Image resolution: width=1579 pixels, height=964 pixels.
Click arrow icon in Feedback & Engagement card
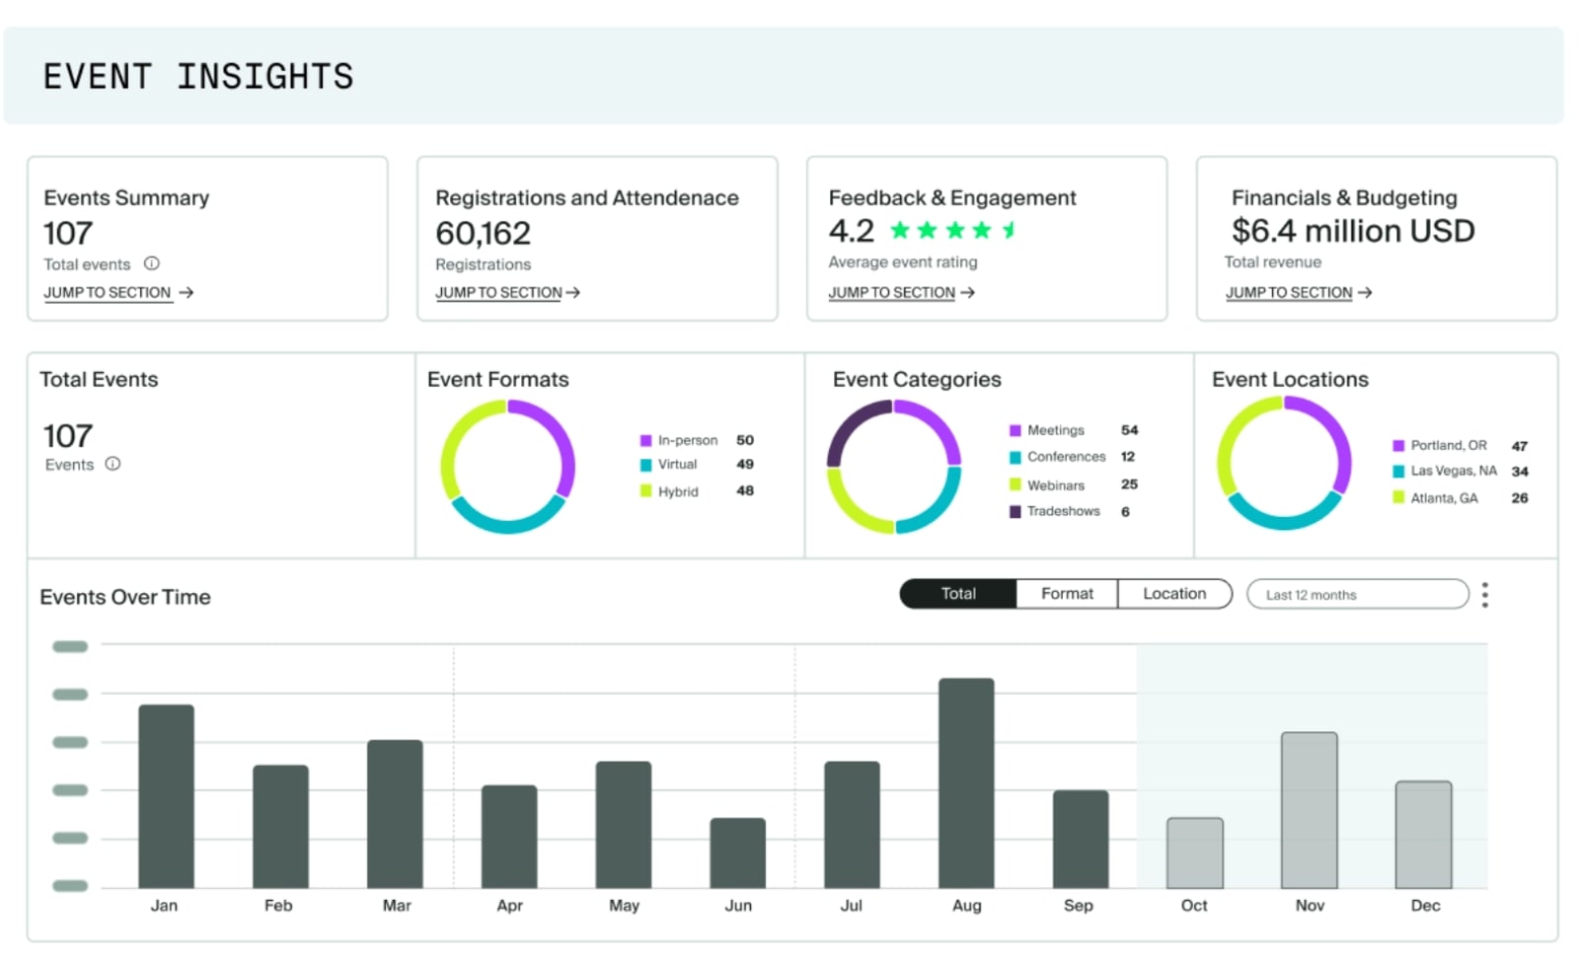click(x=968, y=293)
